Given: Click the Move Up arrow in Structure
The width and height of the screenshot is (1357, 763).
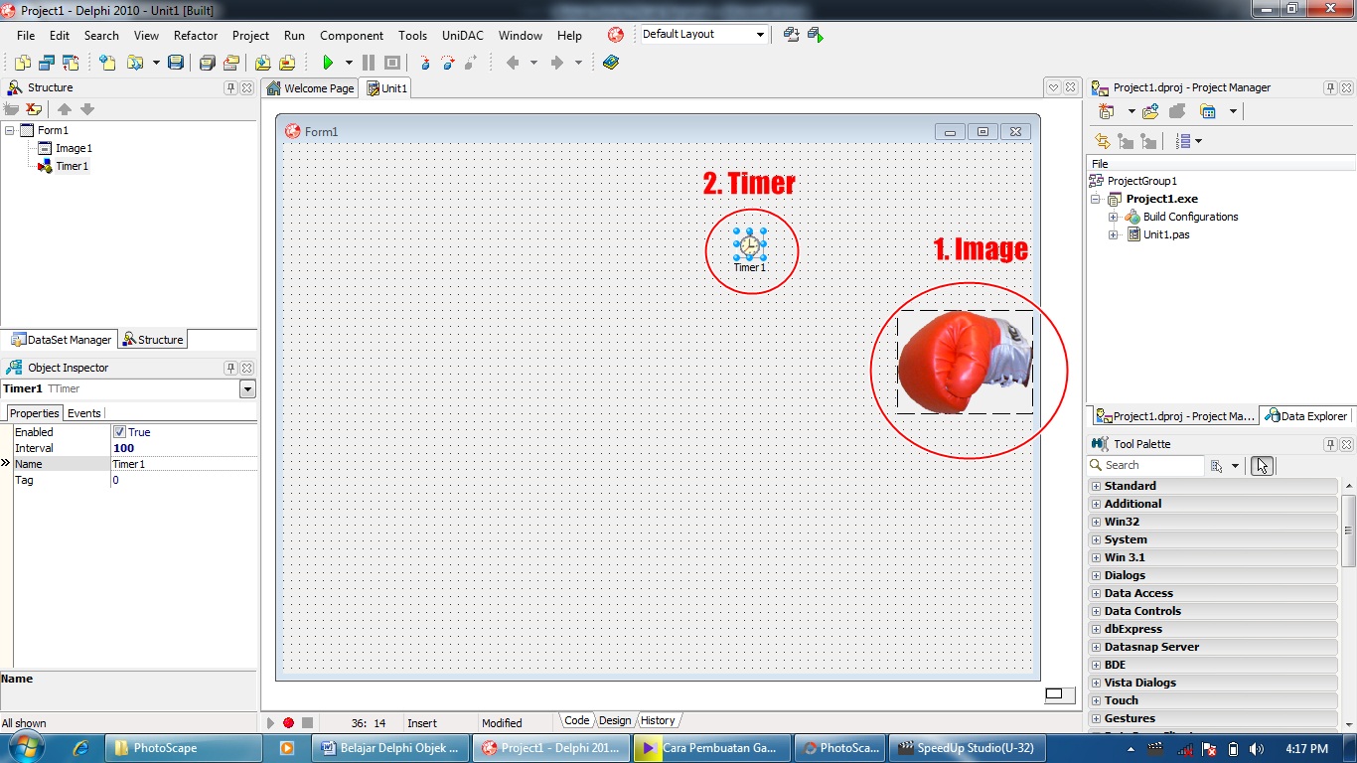Looking at the screenshot, I should pos(64,109).
